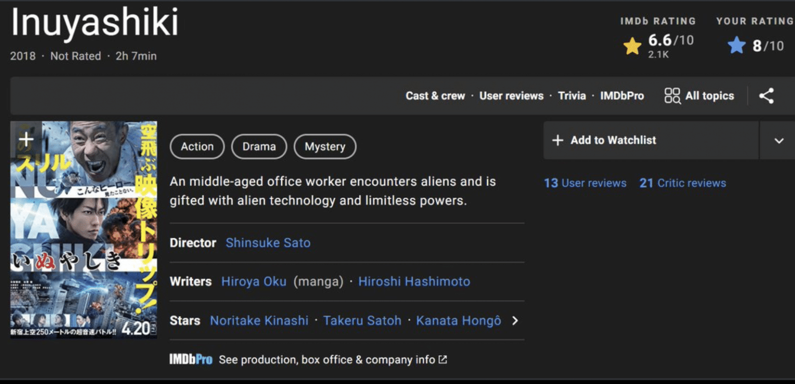
Task: Open the Inuyashiki movie poster
Action: click(83, 230)
